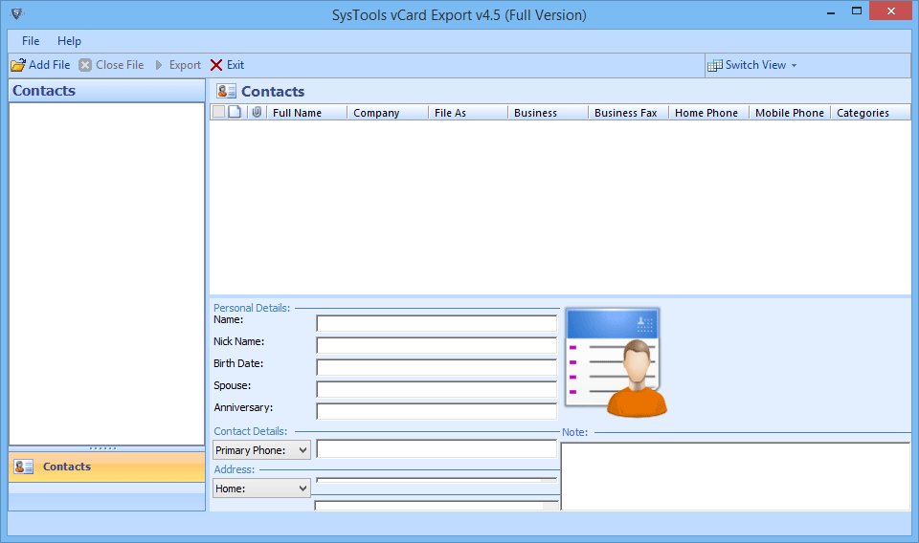Sort by the Business column

pos(548,113)
